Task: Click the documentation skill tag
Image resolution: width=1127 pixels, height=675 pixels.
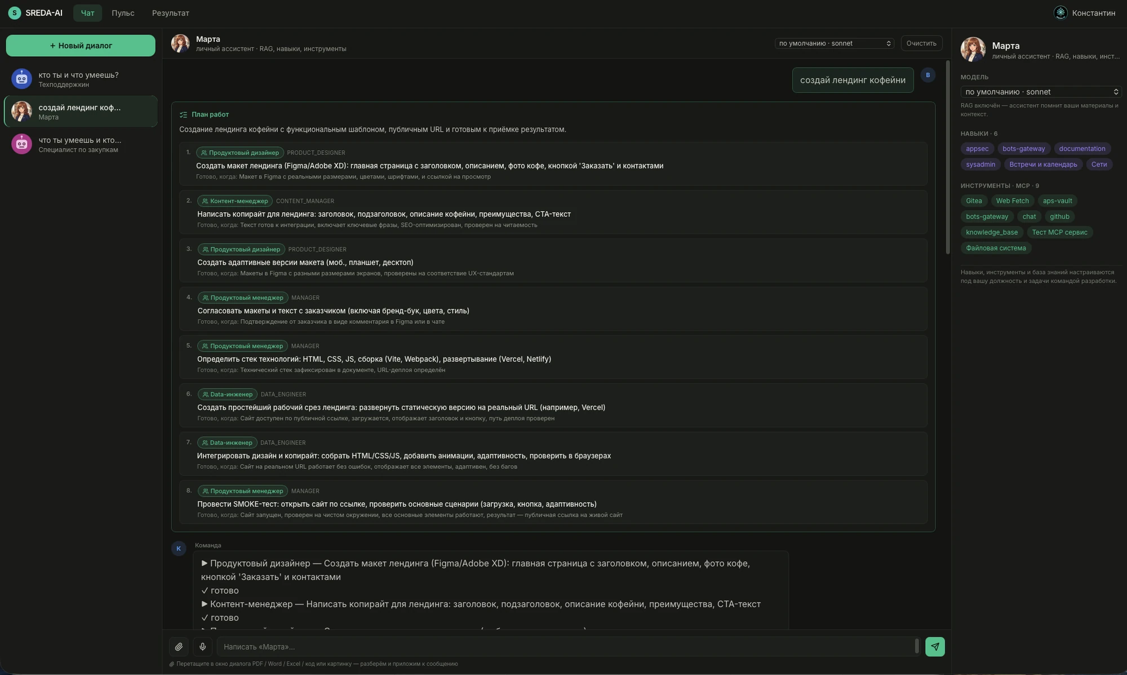Action: click(1082, 149)
